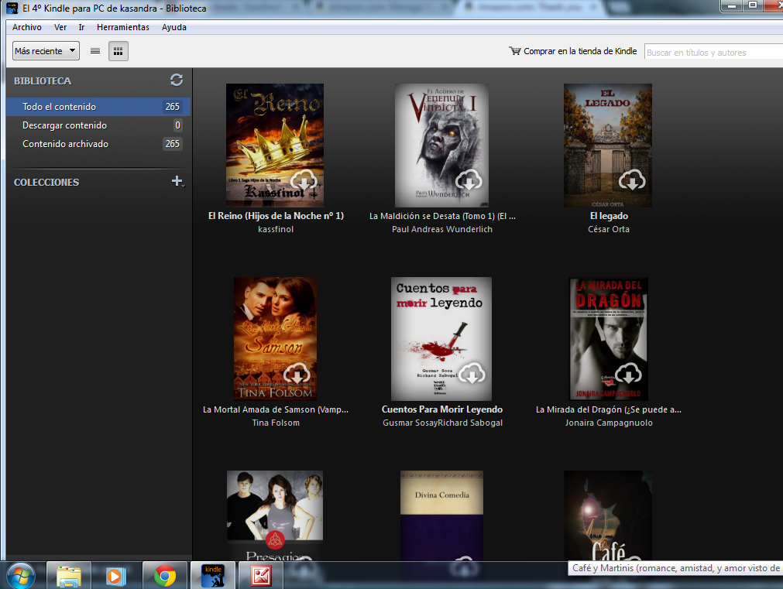This screenshot has width=783, height=589.
Task: Click author Gusmar SosayRichard Sabogal
Action: 442,423
